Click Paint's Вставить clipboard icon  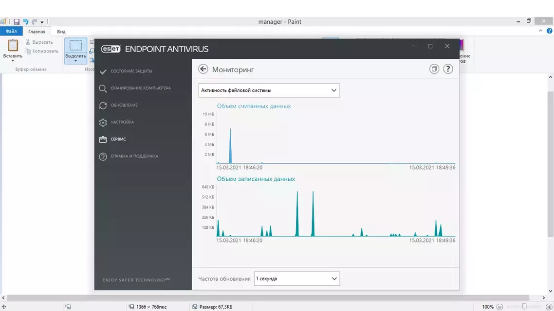[13, 46]
